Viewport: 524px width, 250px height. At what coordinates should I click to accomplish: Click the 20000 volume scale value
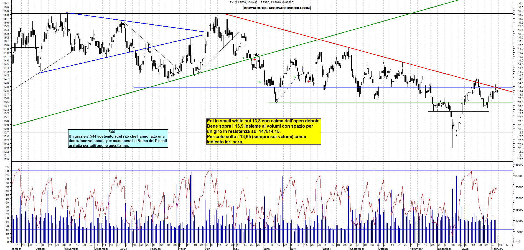pos(519,198)
